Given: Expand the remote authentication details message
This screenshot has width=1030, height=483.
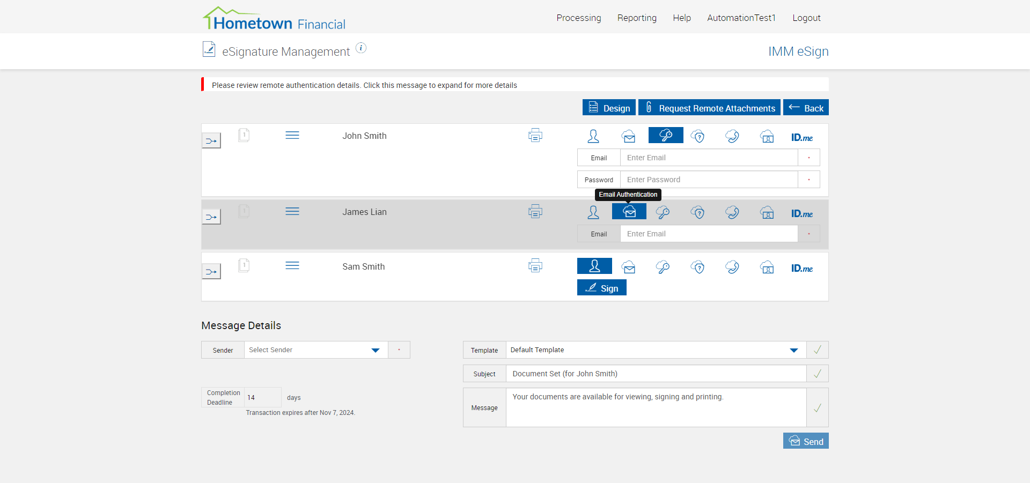Looking at the screenshot, I should click(x=364, y=85).
